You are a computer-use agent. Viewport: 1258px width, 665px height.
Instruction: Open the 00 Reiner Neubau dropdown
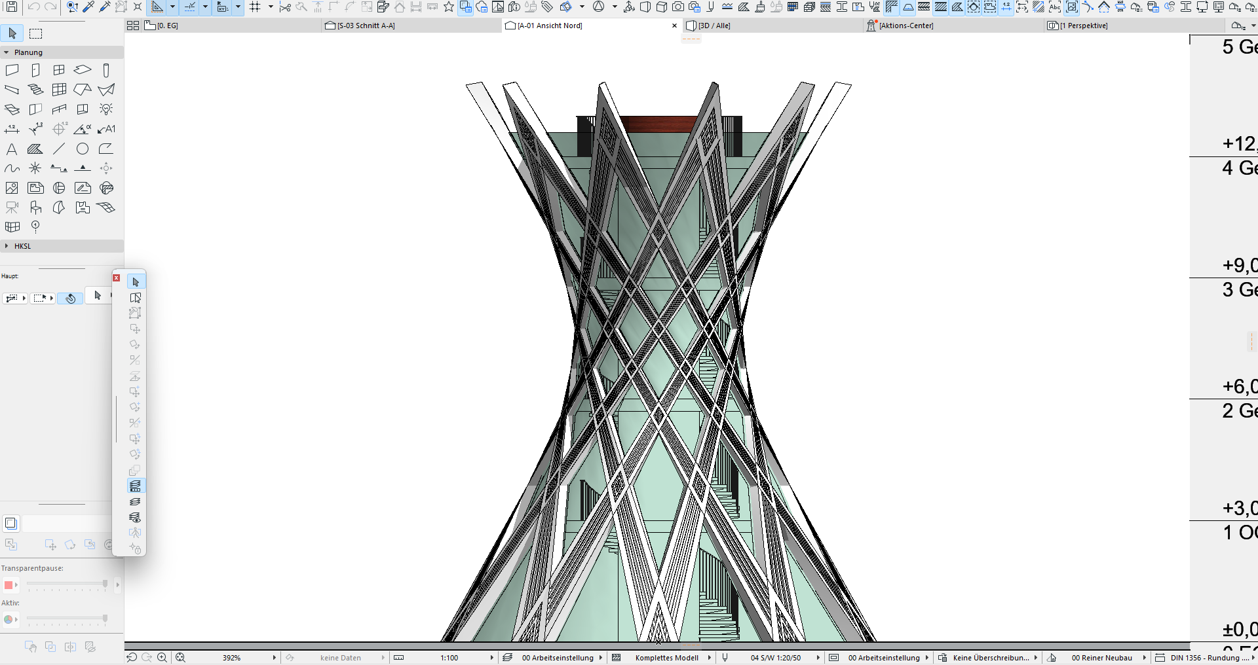(1145, 658)
